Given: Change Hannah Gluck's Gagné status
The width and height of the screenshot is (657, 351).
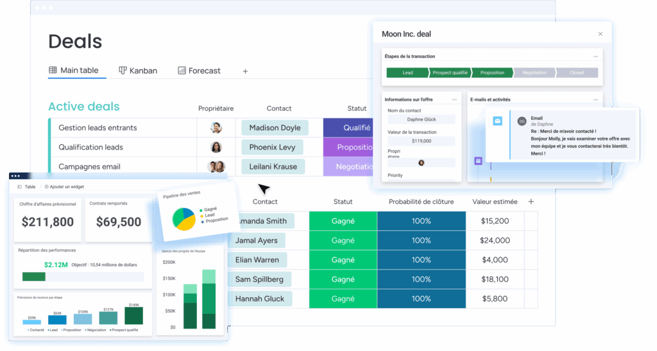Looking at the screenshot, I should pos(343,298).
